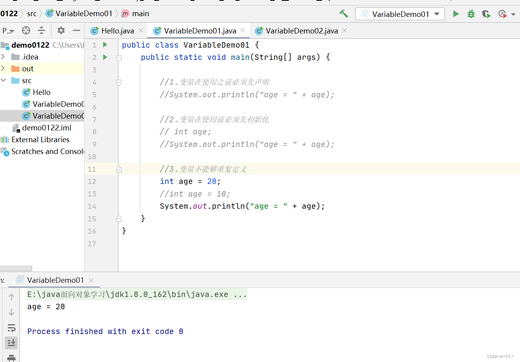Screen dimensions: 520x362
Task: Click VariableDemo01 in the breadcrumb bar
Action: coord(79,14)
